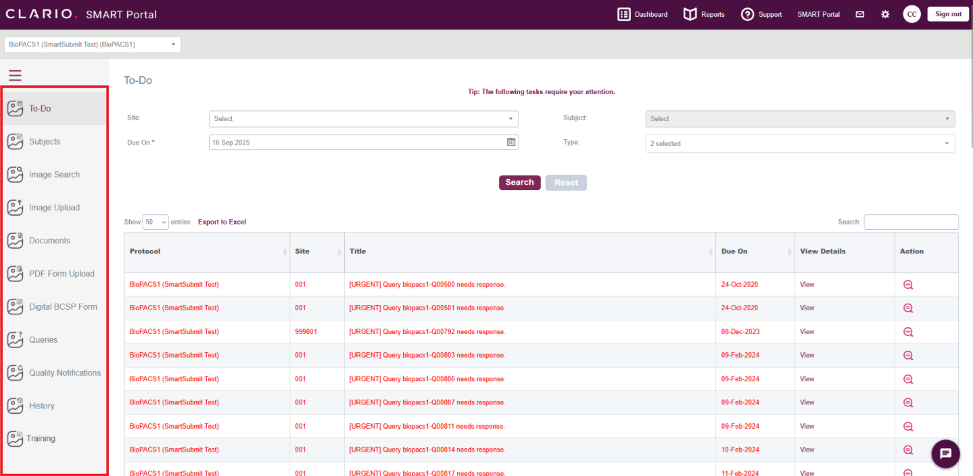Open settings gear icon in top bar
This screenshot has height=476, width=973.
coord(885,14)
